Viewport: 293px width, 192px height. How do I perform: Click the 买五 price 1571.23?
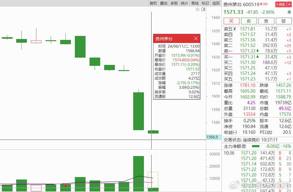247,79
